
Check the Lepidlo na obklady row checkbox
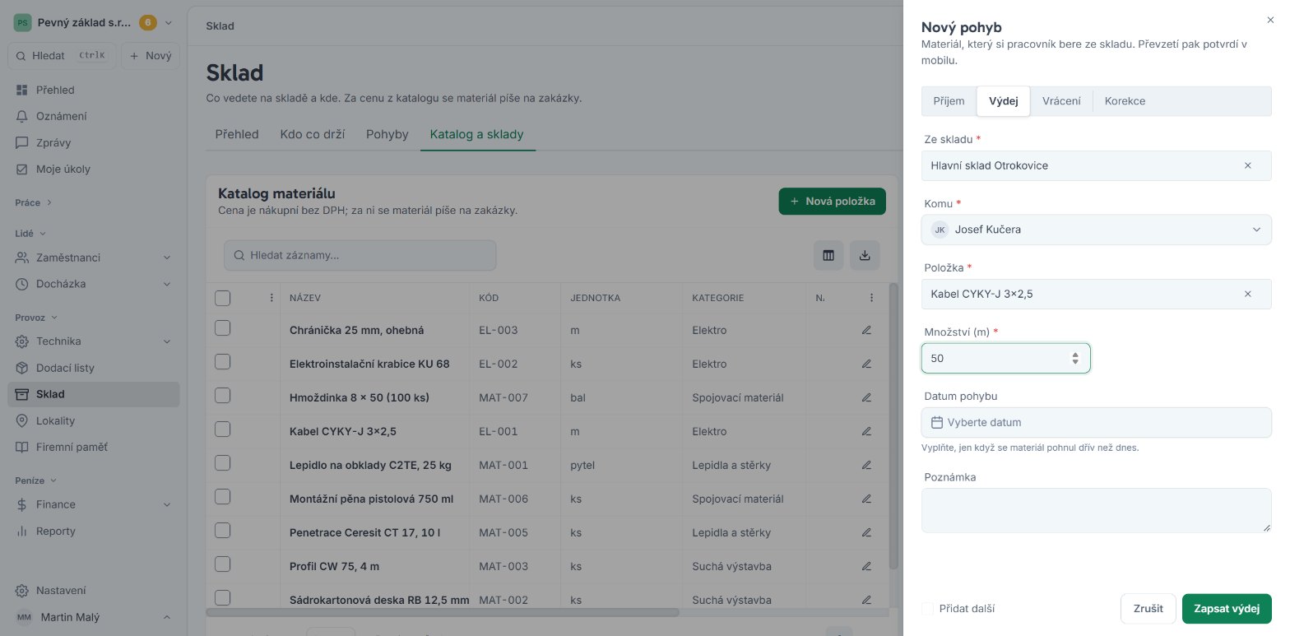coord(222,463)
